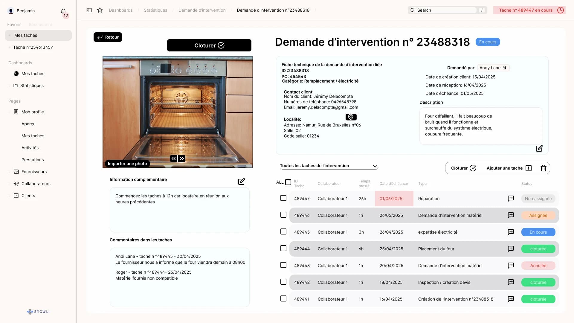Screen dimensions: 574x323
Task: Add comment on task 489445
Action: coord(511,232)
